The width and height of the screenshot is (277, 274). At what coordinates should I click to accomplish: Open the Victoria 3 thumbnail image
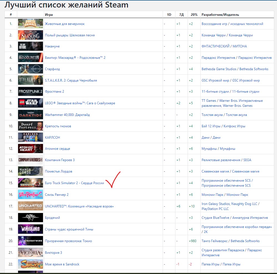[30, 252]
